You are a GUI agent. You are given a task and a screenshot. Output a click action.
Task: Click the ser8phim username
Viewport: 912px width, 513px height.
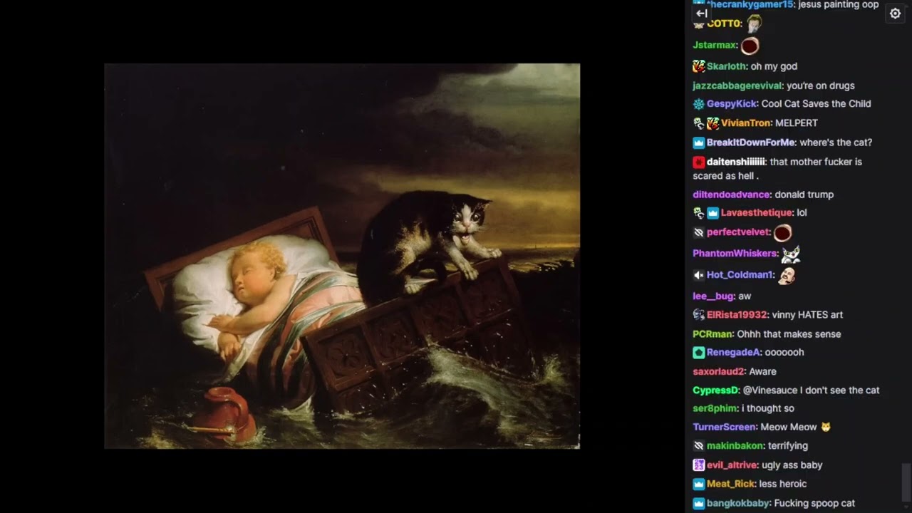click(x=715, y=409)
